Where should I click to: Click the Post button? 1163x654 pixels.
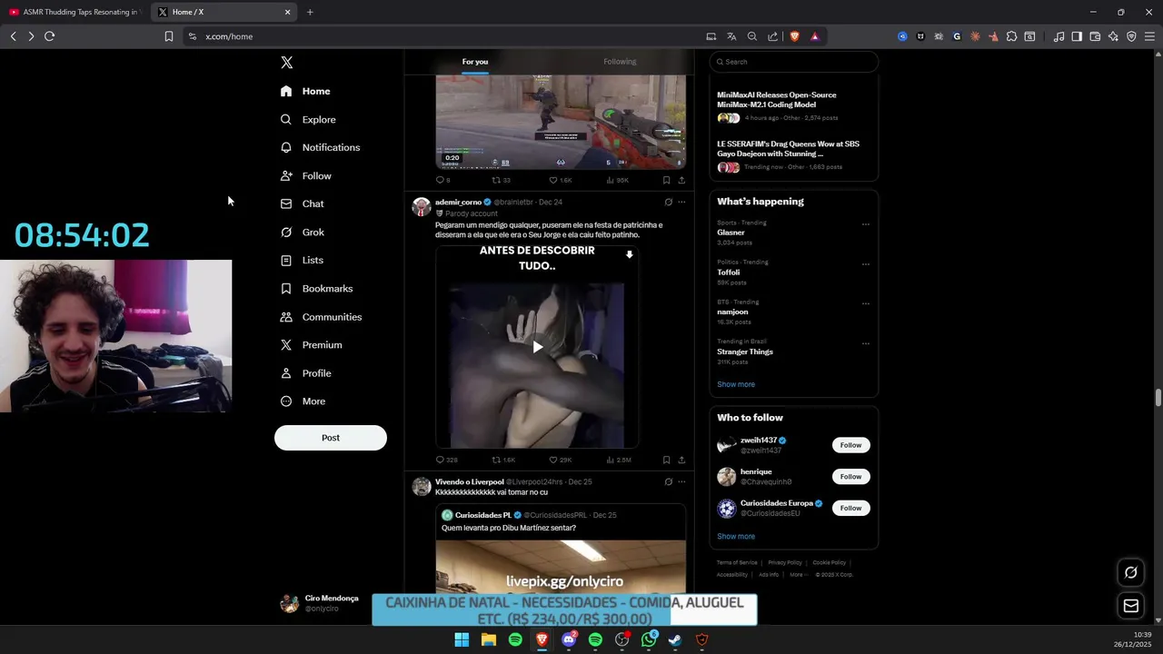click(x=331, y=438)
